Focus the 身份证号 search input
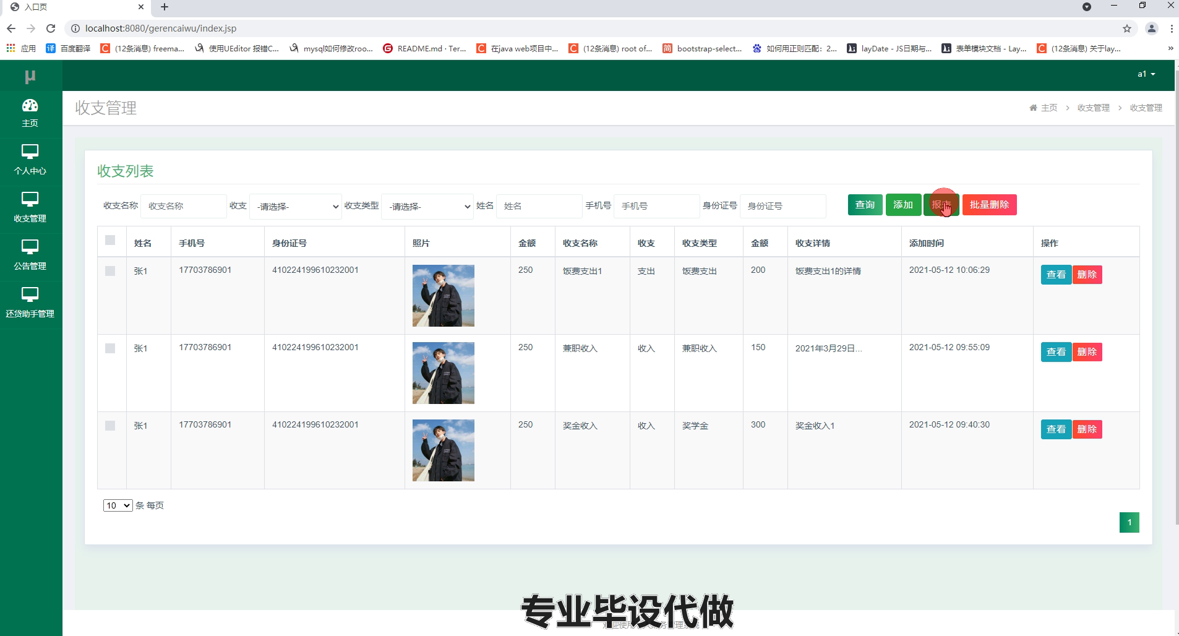This screenshot has width=1179, height=636. 783,206
